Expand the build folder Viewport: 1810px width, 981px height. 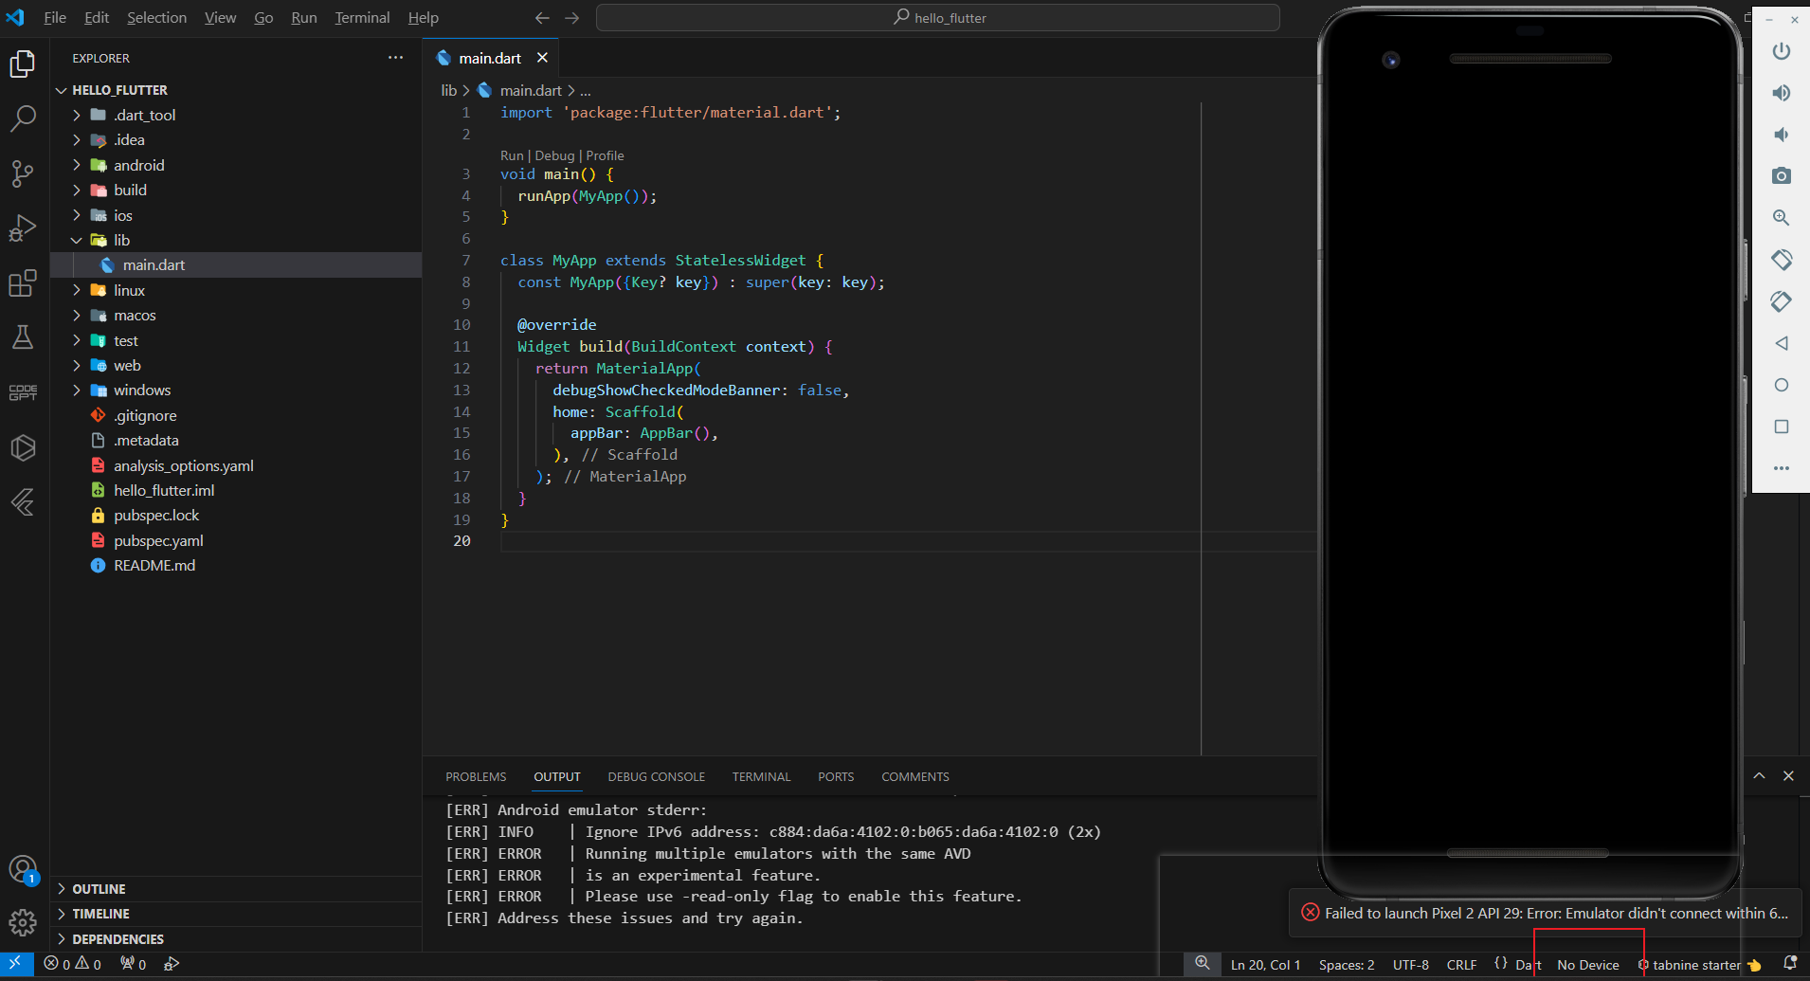(77, 190)
